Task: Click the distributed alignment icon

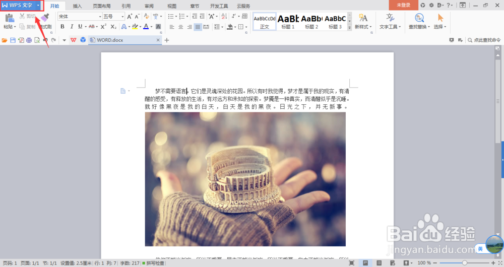Action: [206, 27]
